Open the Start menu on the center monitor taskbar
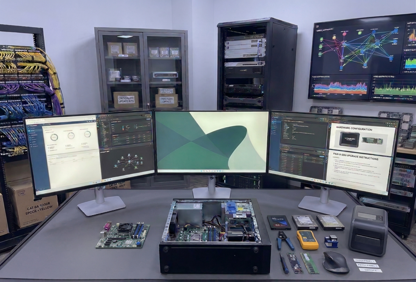416x282 pixels. tap(201, 171)
